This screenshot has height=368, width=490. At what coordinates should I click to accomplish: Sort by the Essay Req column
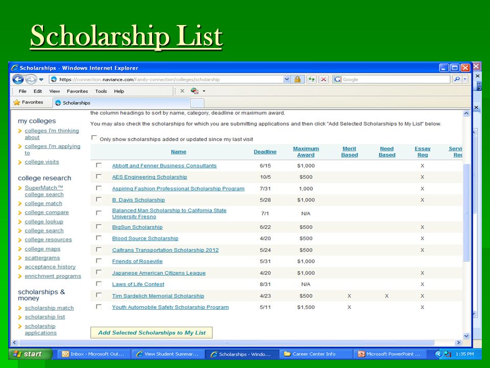423,152
